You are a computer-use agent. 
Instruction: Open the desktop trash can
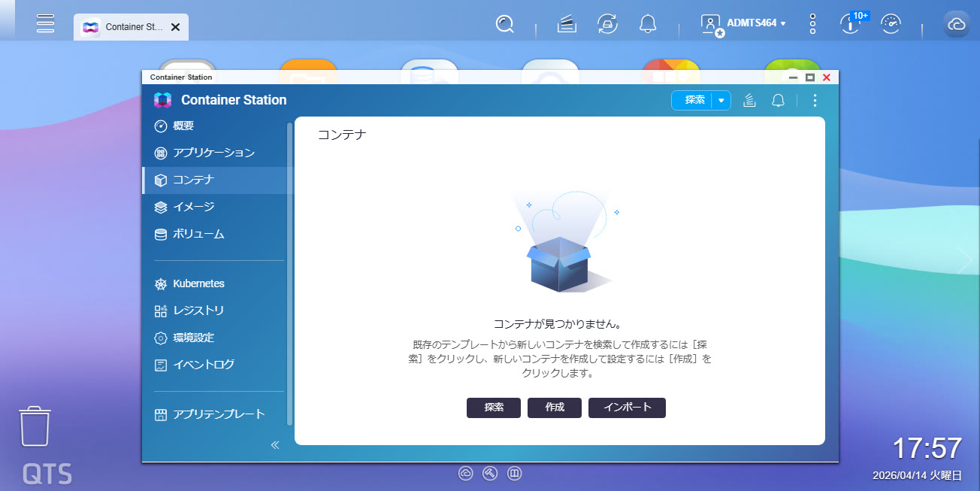(x=35, y=426)
